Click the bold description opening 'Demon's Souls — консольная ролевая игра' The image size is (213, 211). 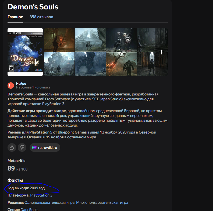[x=69, y=94]
